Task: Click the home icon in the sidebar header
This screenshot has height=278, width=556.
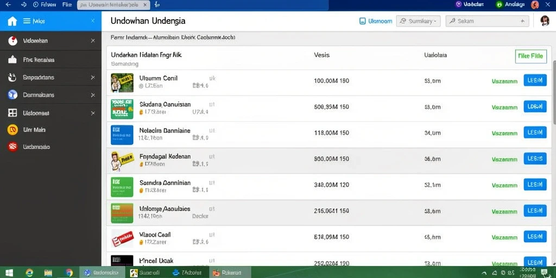Action: pyautogui.click(x=12, y=21)
